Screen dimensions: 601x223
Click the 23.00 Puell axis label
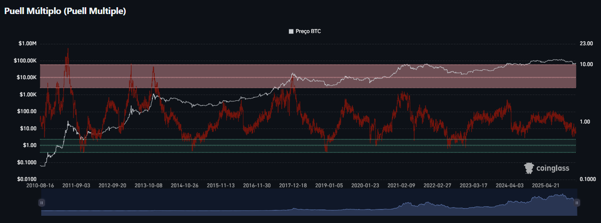(x=586, y=43)
